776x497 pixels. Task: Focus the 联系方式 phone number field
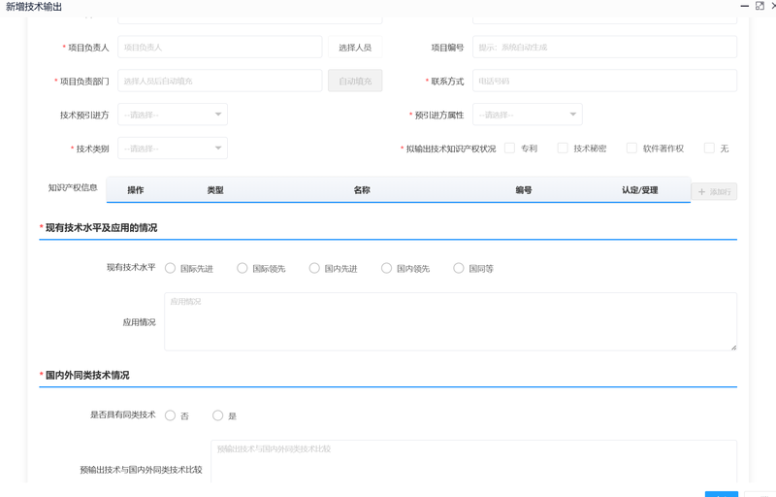pyautogui.click(x=604, y=82)
